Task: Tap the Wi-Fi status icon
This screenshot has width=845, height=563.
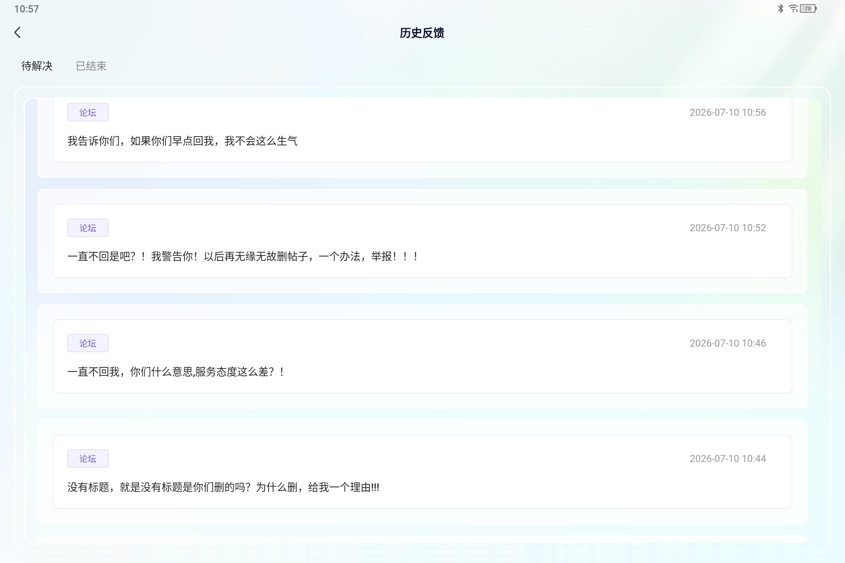Action: click(x=793, y=8)
